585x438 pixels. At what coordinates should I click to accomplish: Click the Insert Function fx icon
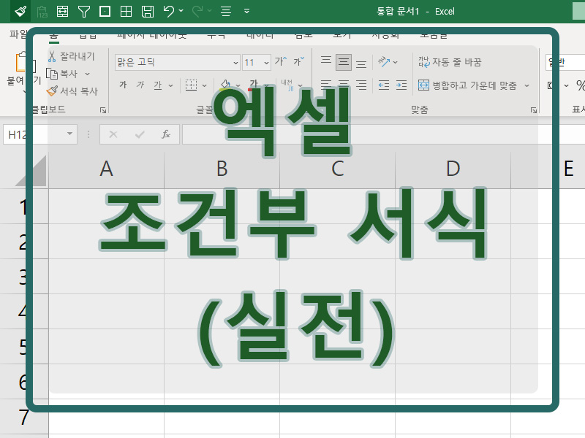pyautogui.click(x=165, y=134)
